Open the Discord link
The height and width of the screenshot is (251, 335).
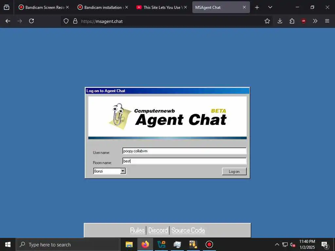pos(158,230)
